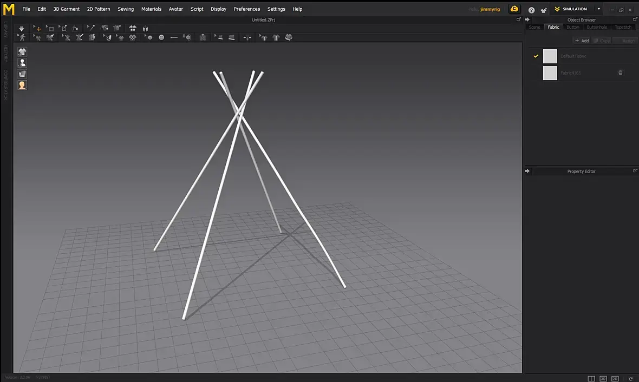The image size is (639, 382).
Task: Select the zipper tool icon
Action: 203,37
